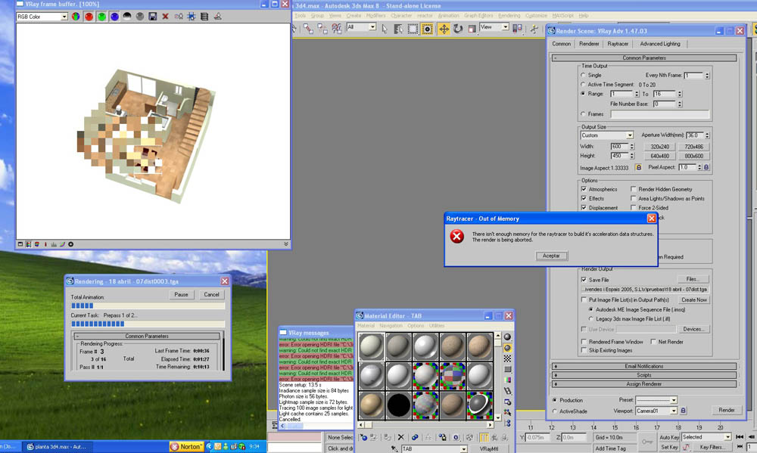Toggle the blue channel in VRay frame buffer
The height and width of the screenshot is (453, 757).
tap(114, 17)
